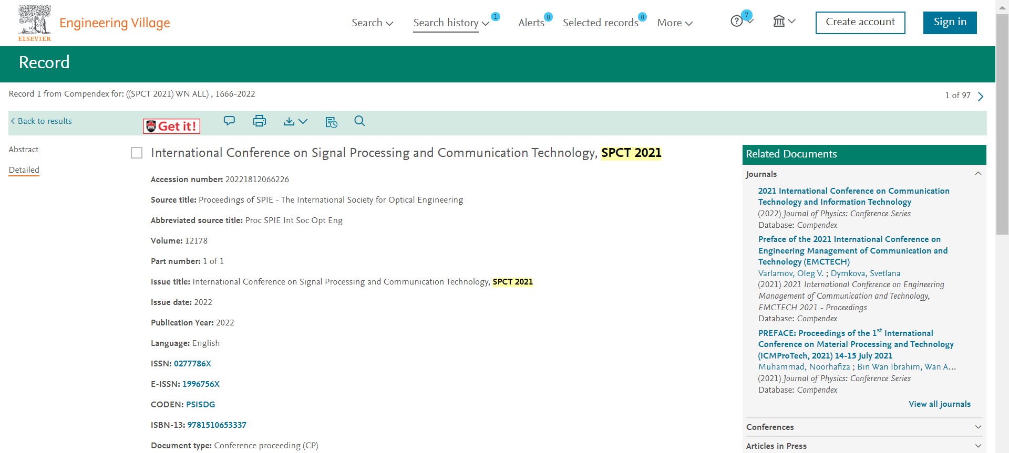Open Selected records in top navigation
Viewport: 1009px width, 453px height.
pos(601,23)
